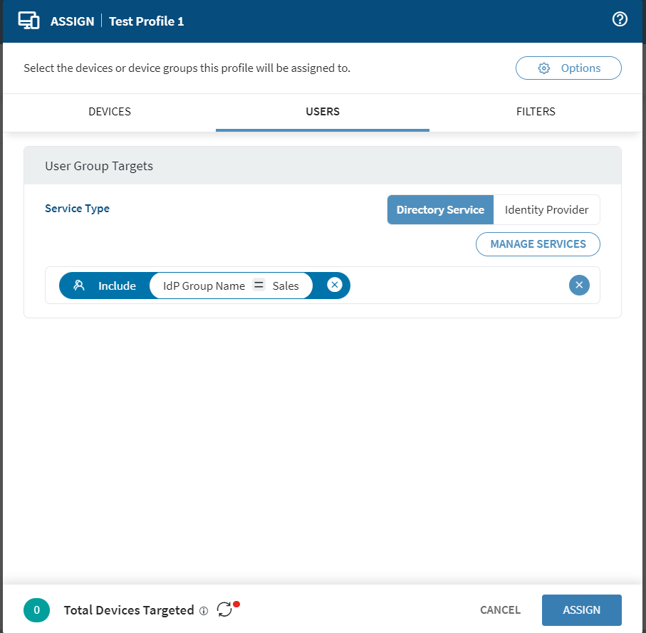The image size is (646, 633).
Task: Switch to the DEVICES tab
Action: point(110,112)
